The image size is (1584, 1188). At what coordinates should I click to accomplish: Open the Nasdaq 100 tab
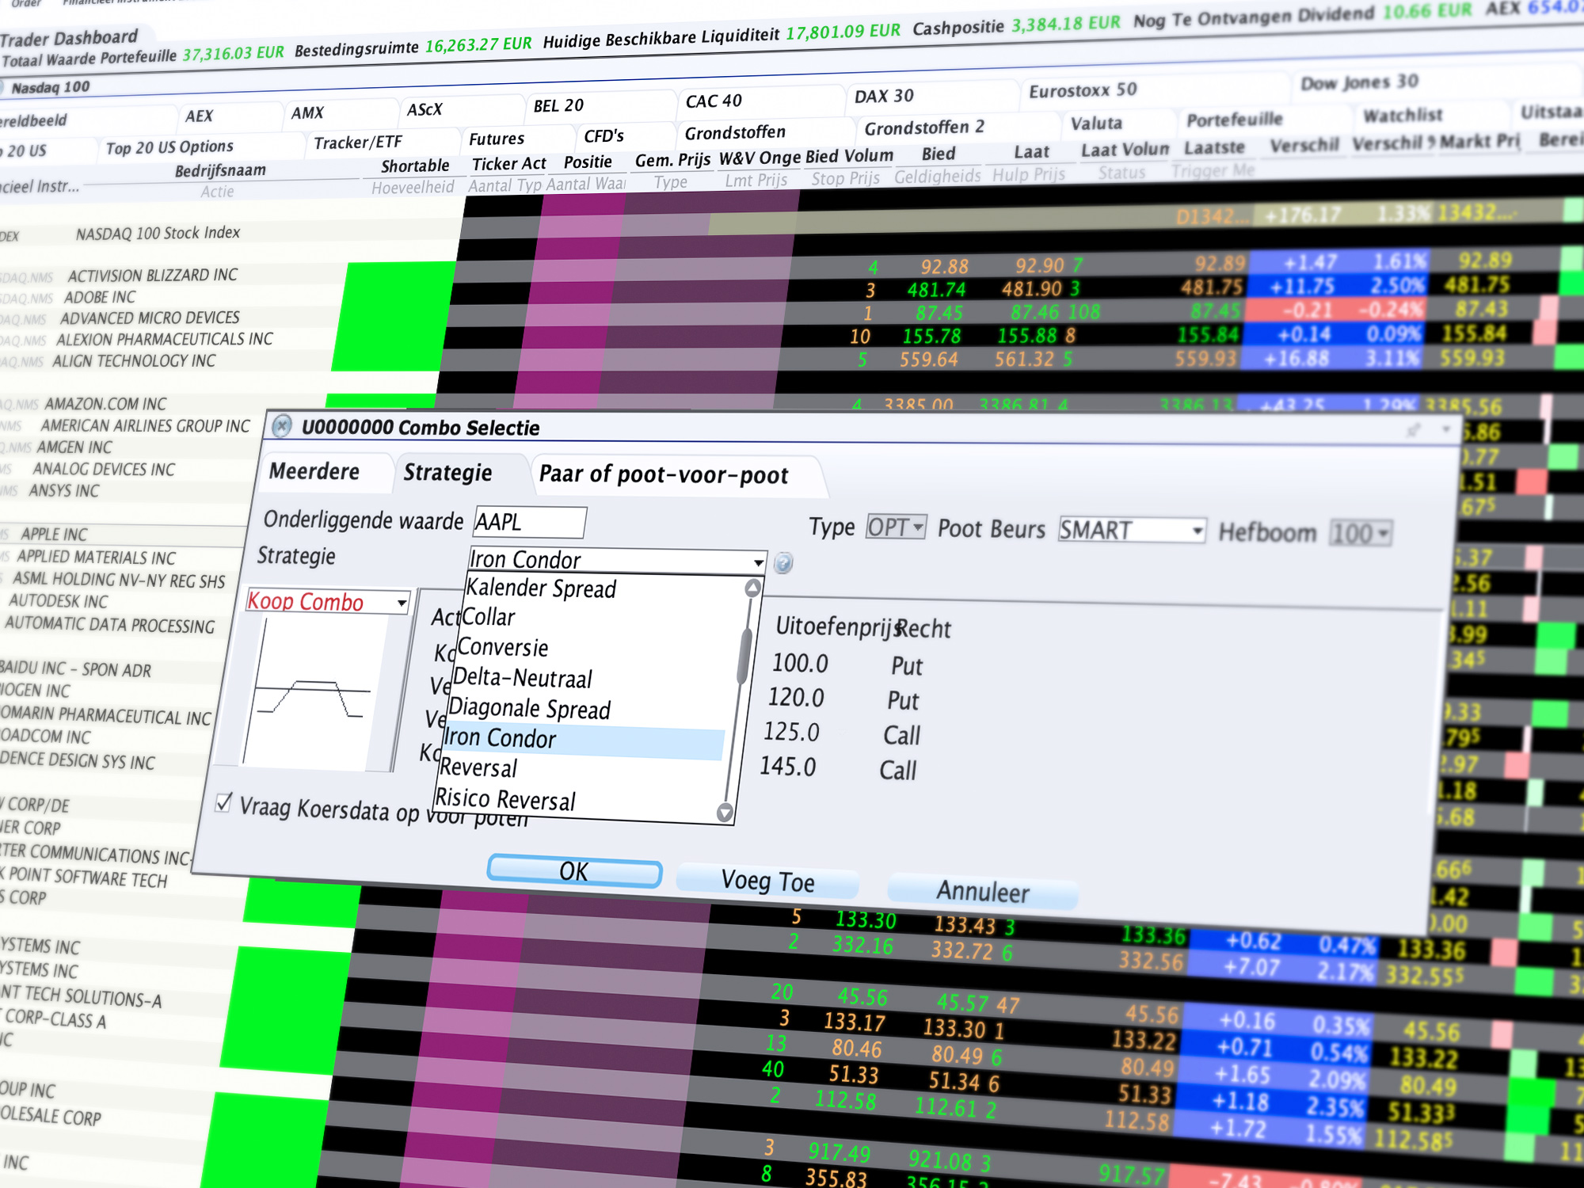[x=51, y=87]
